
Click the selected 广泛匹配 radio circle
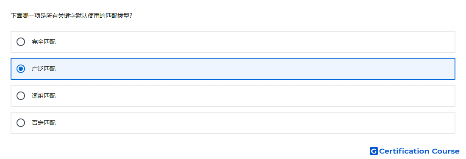pos(21,69)
